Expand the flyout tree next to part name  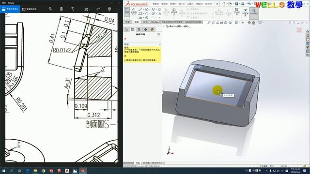(x=163, y=26)
